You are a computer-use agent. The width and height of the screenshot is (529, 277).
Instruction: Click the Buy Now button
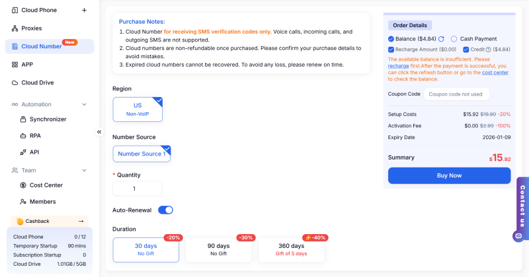[449, 175]
